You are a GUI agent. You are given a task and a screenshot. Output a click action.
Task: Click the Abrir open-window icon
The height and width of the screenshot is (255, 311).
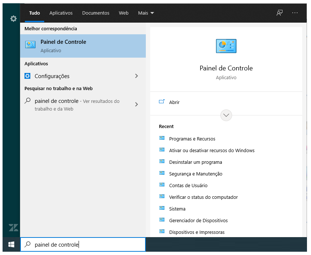(162, 101)
